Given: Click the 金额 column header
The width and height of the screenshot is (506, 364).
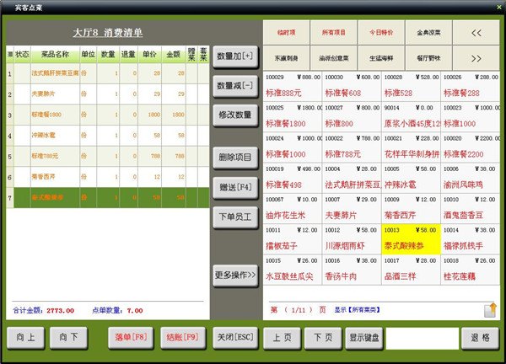Looking at the screenshot, I should [173, 55].
